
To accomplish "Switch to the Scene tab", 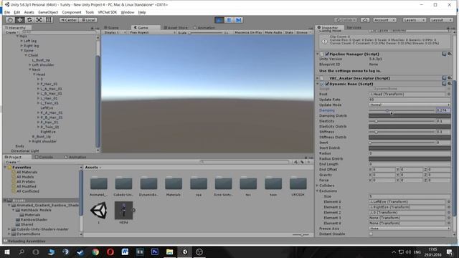I will click(112, 27).
